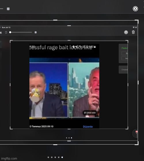Screen dimensions: 144x161
Task: Click the 'Created' panel text
Action: [x=124, y=70]
